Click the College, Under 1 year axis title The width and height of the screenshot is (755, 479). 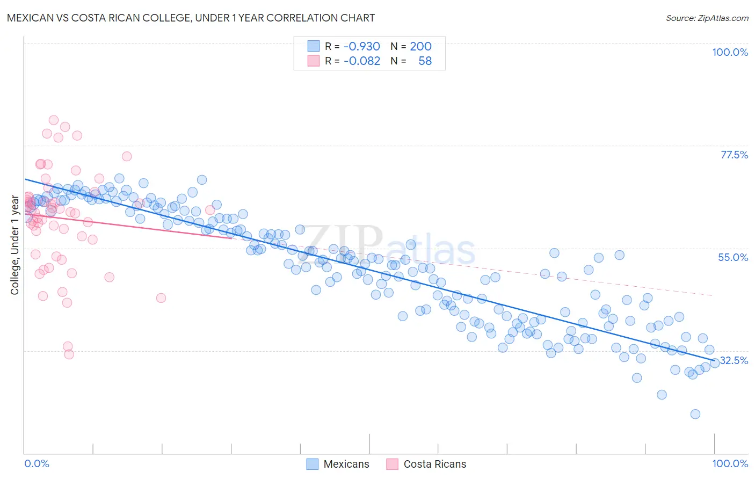point(15,245)
